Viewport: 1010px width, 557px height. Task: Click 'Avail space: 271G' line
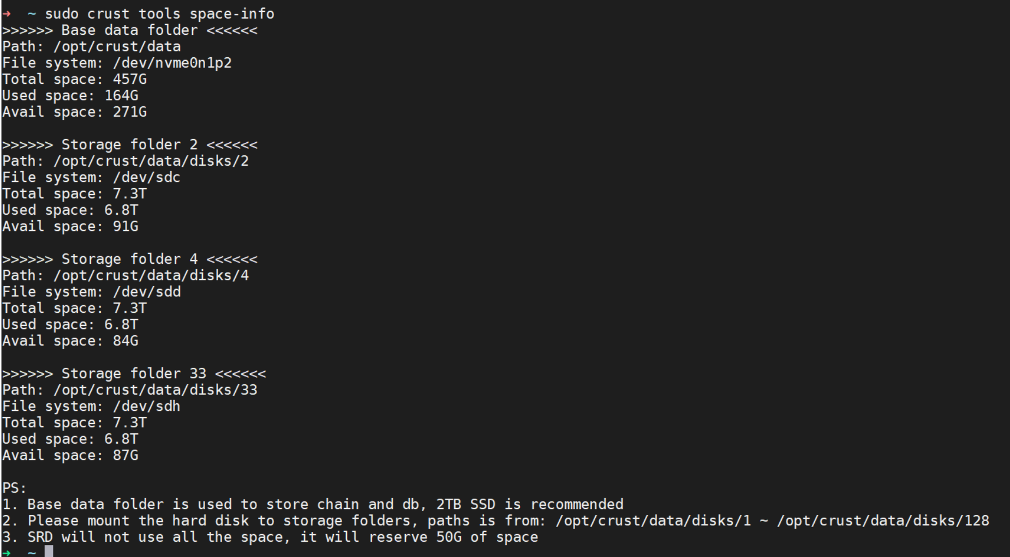[74, 112]
